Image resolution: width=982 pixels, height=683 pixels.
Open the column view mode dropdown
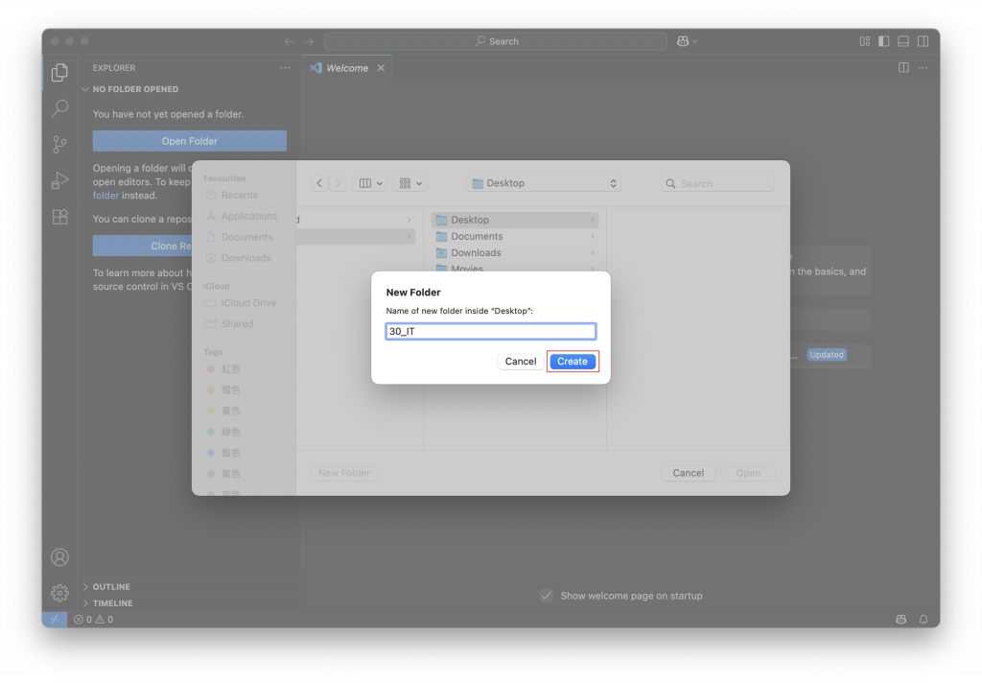tap(369, 183)
